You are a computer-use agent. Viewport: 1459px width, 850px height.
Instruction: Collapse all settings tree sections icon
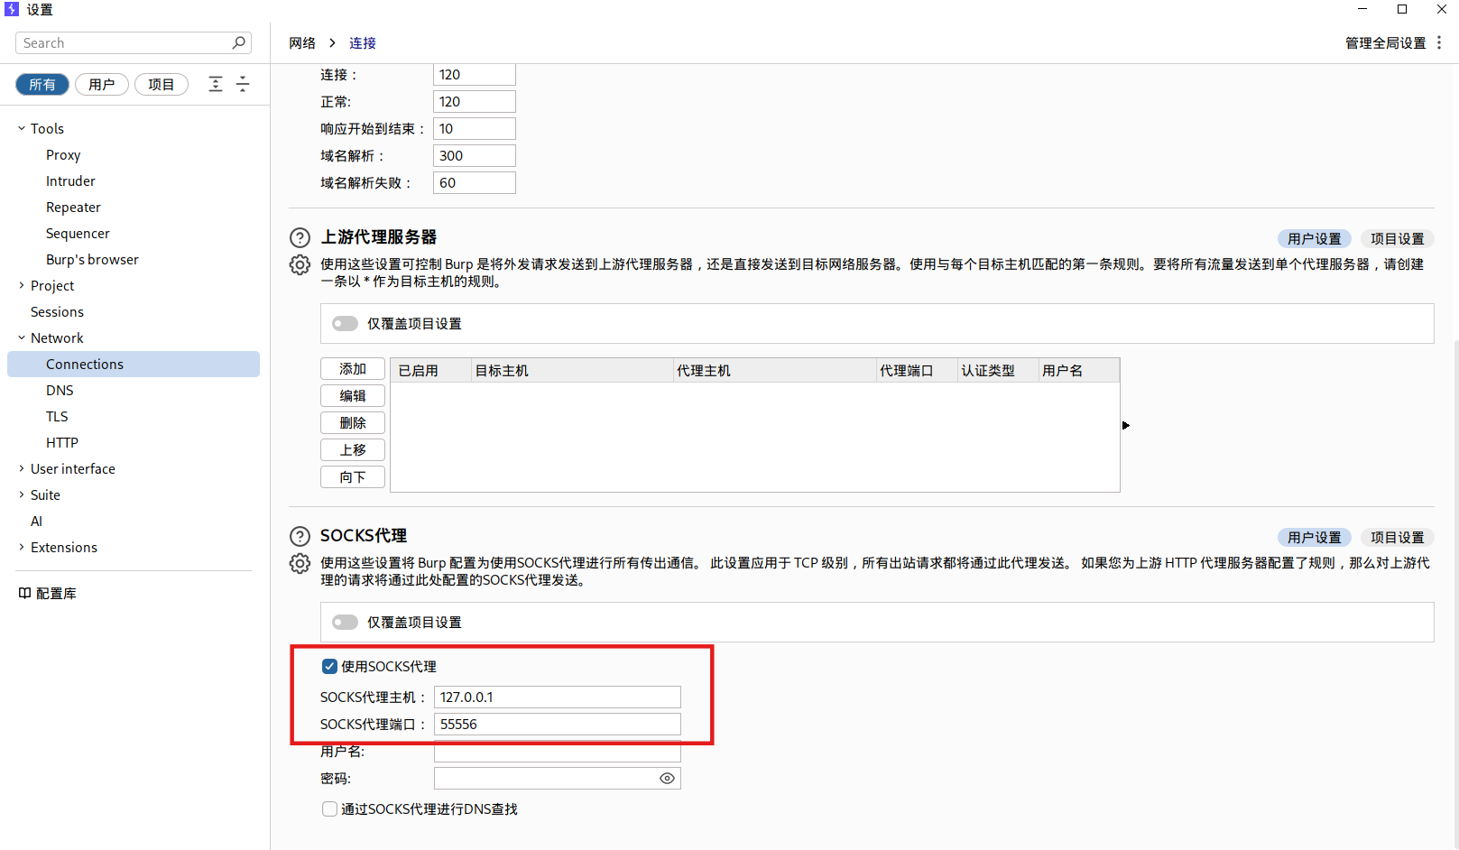tap(243, 84)
